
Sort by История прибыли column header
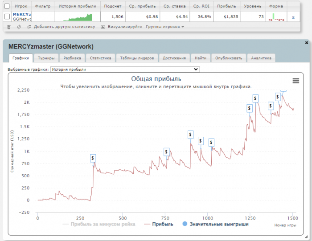pos(78,6)
